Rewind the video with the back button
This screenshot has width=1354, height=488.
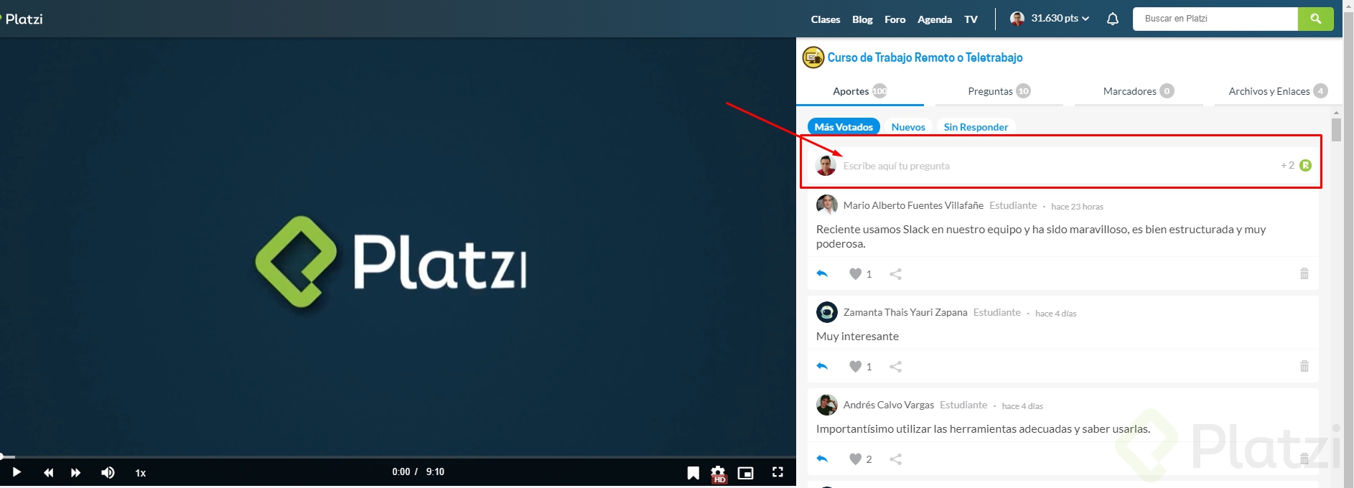[48, 472]
